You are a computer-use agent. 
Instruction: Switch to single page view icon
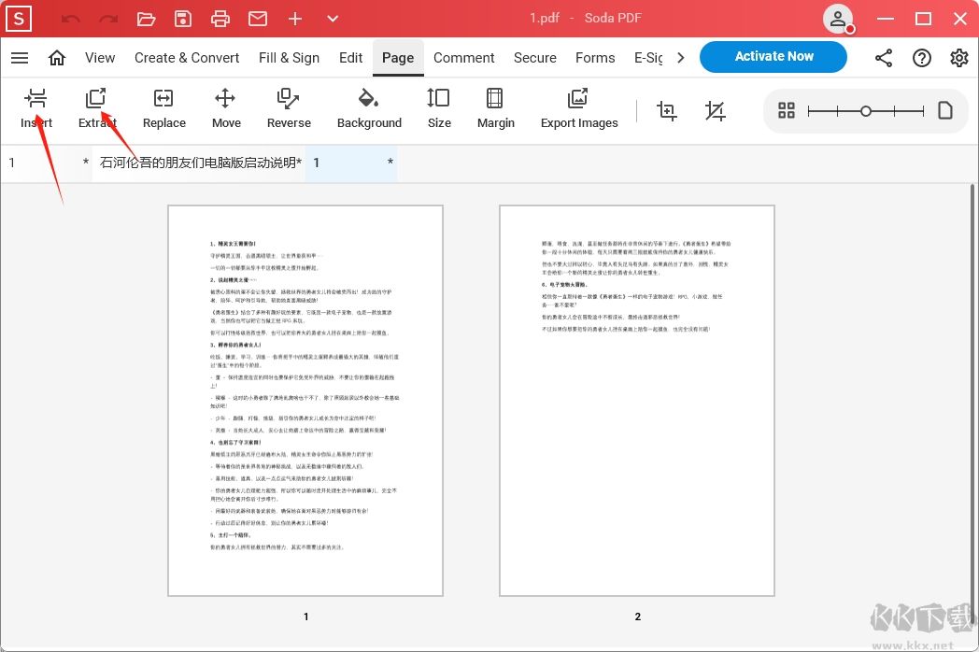(x=944, y=110)
